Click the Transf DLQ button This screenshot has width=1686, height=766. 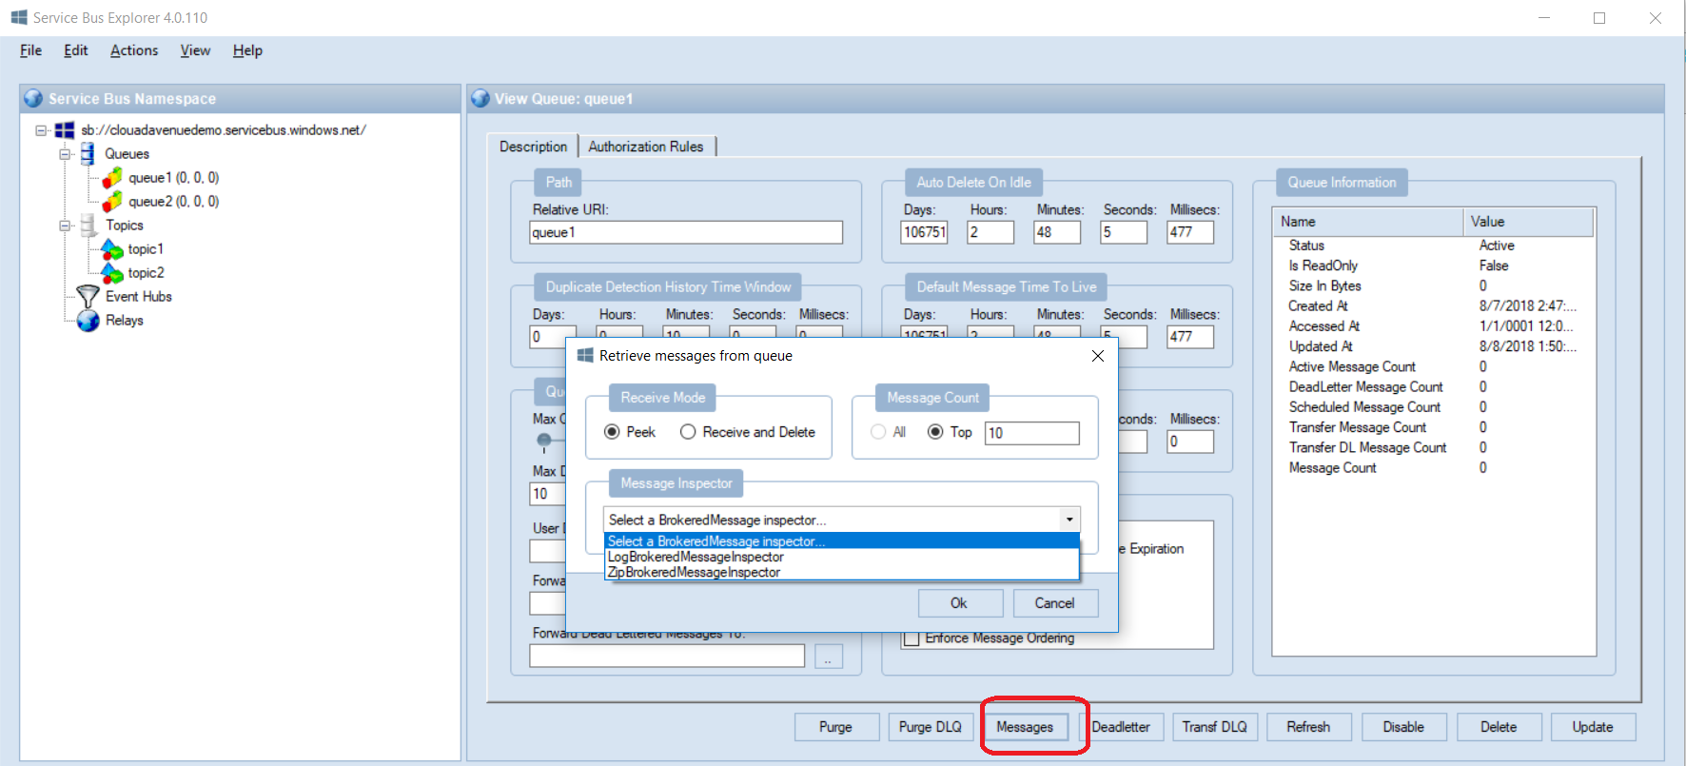1215,727
